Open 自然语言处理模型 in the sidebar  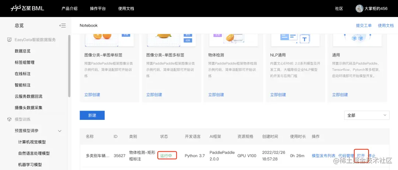(34, 153)
